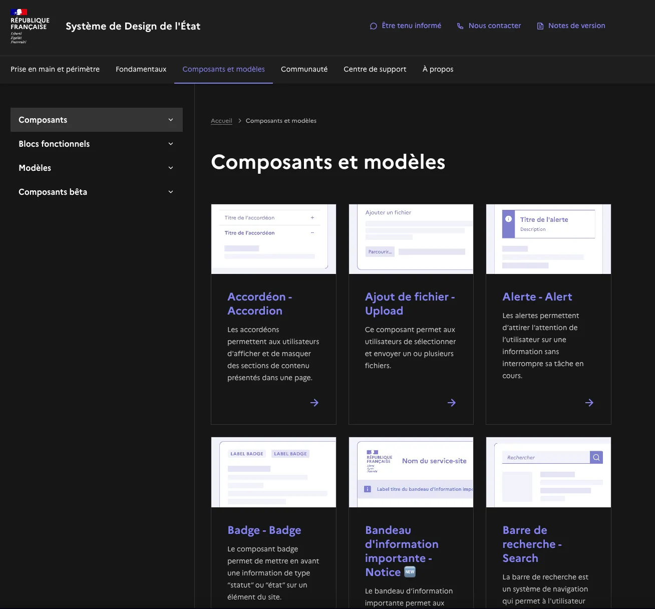This screenshot has width=655, height=609.
Task: Expand the Blocs fonctionnels chevron
Action: coord(171,144)
